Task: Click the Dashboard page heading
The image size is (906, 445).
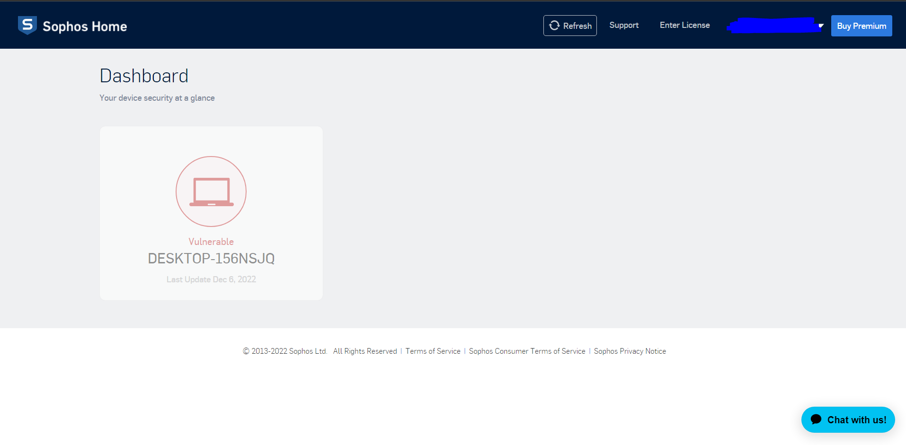Action: click(144, 76)
